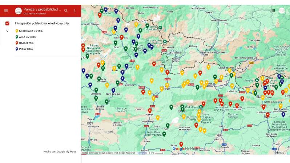Collapse the legend with the chevron arrow
The width and height of the screenshot is (290, 163).
pos(7,31)
